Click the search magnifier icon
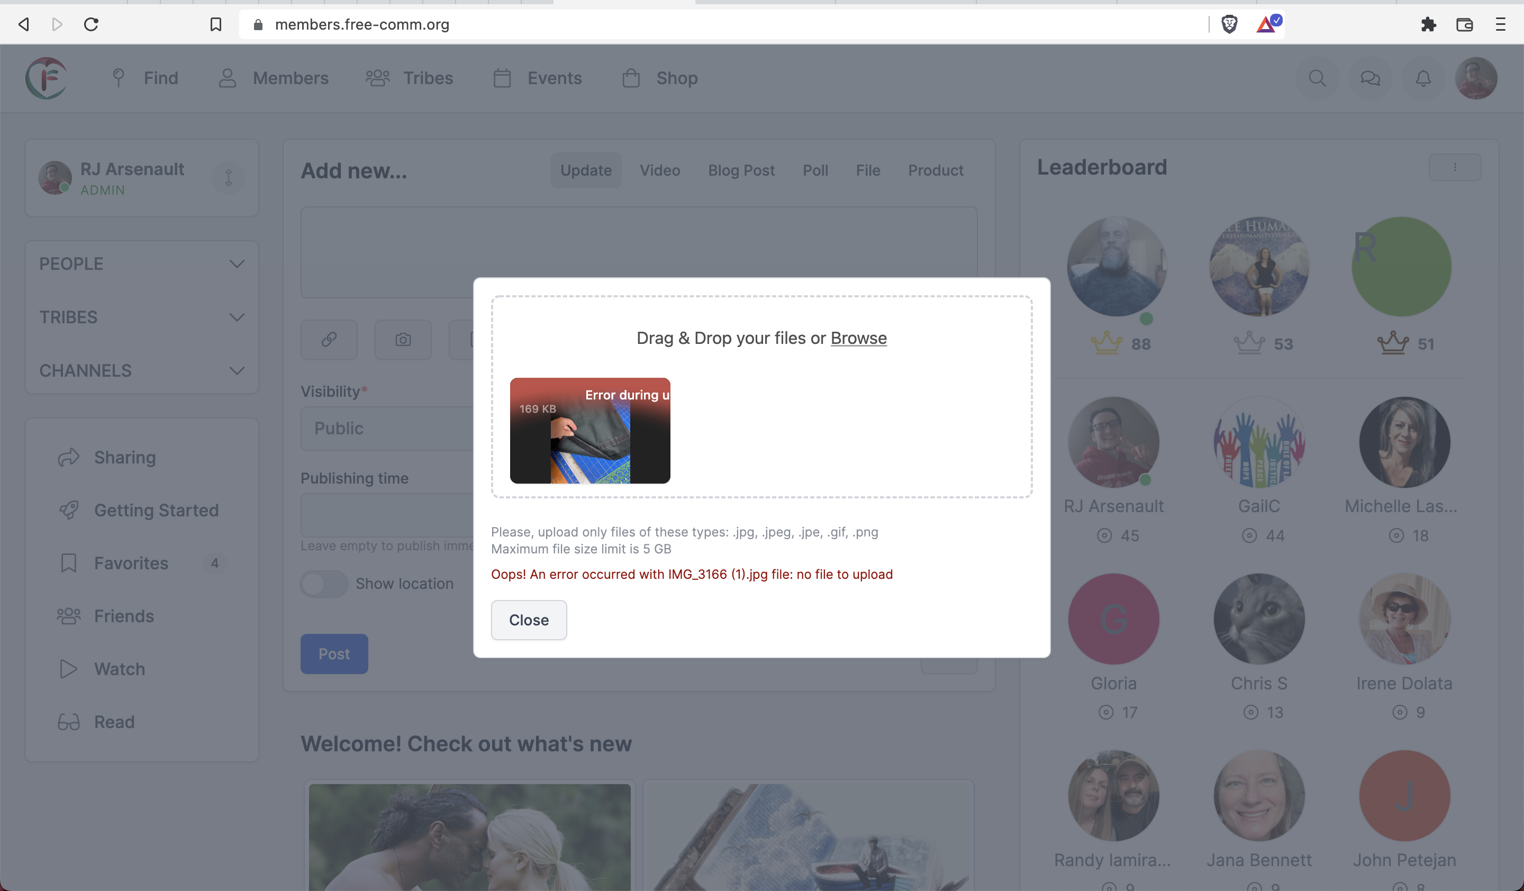 1317,78
